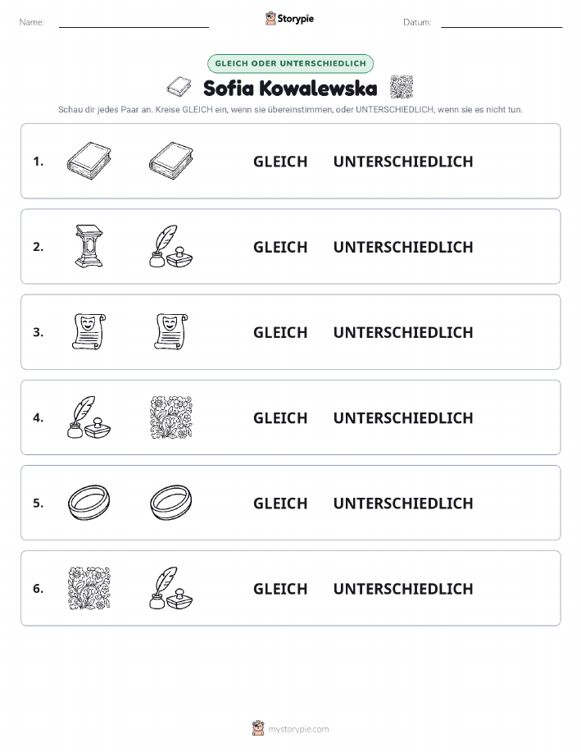Select UNTERSCHIEDLICH for pair 2
The width and height of the screenshot is (581, 752).
click(x=403, y=247)
